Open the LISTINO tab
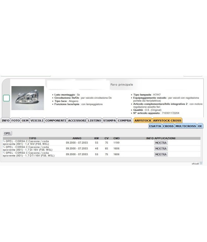This screenshot has width=207, height=242. click(x=95, y=120)
